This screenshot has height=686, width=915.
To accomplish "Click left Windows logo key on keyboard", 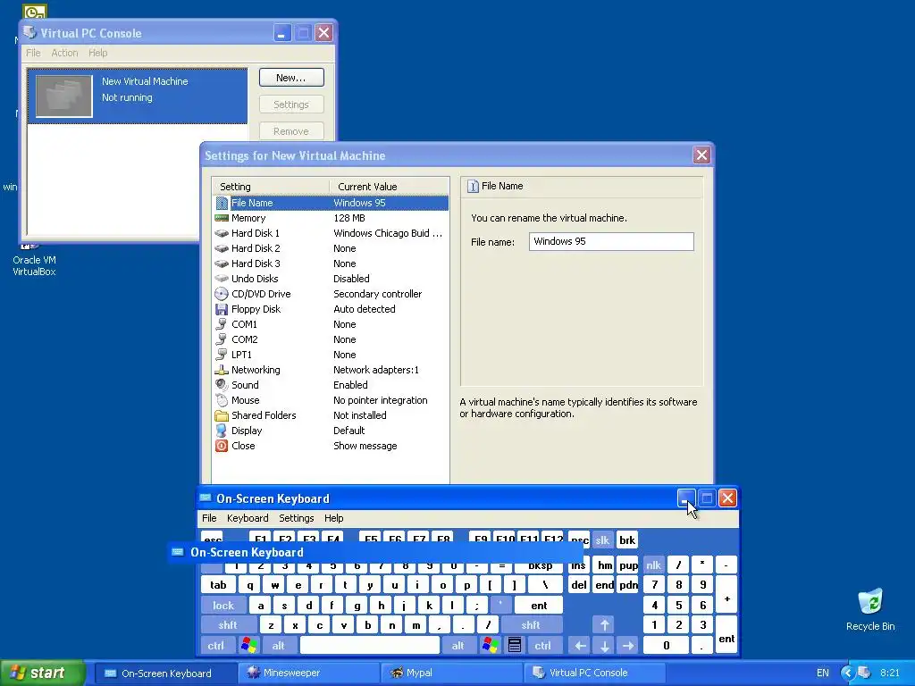I will tap(248, 645).
